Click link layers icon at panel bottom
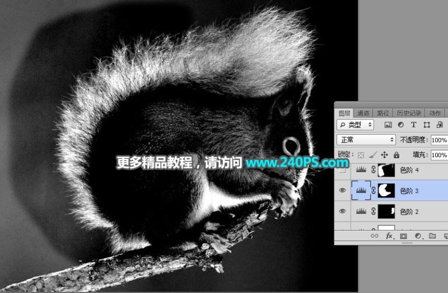The width and height of the screenshot is (448, 293). point(374,236)
